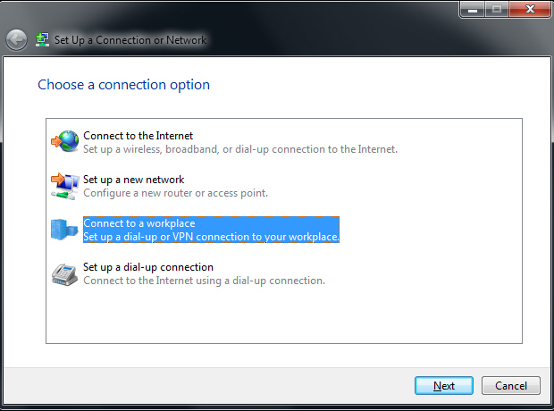Select the Connect to the Internet title
Image resolution: width=554 pixels, height=411 pixels.
138,136
